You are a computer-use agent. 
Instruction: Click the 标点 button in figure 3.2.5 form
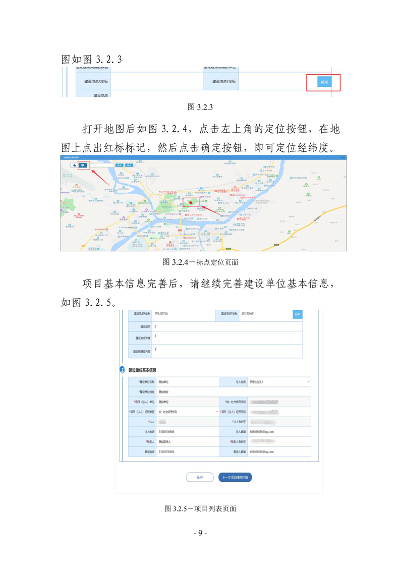pyautogui.click(x=298, y=314)
